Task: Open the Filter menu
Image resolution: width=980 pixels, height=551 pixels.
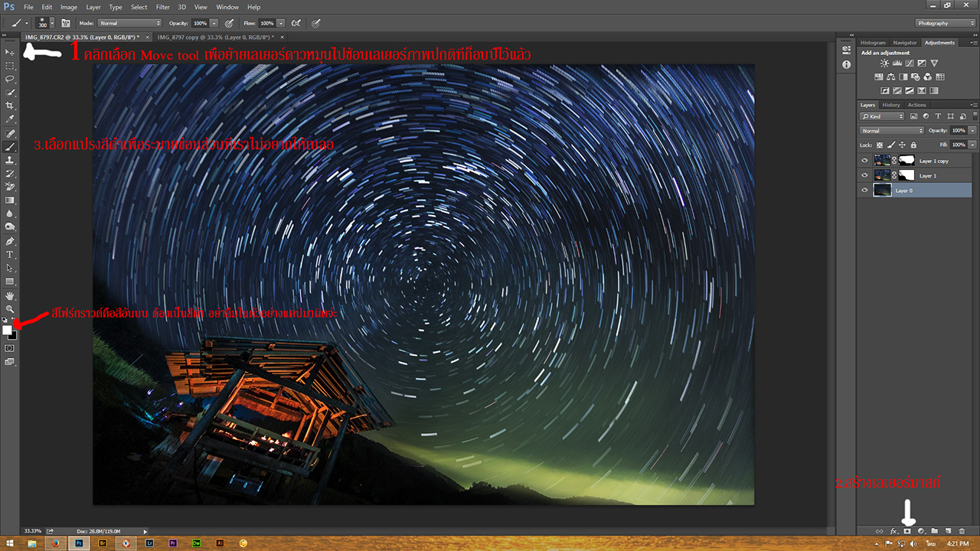Action: 163,7
